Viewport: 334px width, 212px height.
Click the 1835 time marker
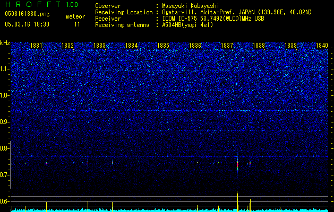point(163,46)
